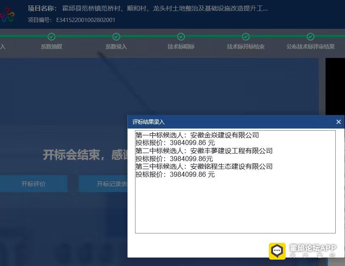Viewport: 345px width, 266px height.
Task: Go to the 系数抽取 step
Action: coord(51,47)
